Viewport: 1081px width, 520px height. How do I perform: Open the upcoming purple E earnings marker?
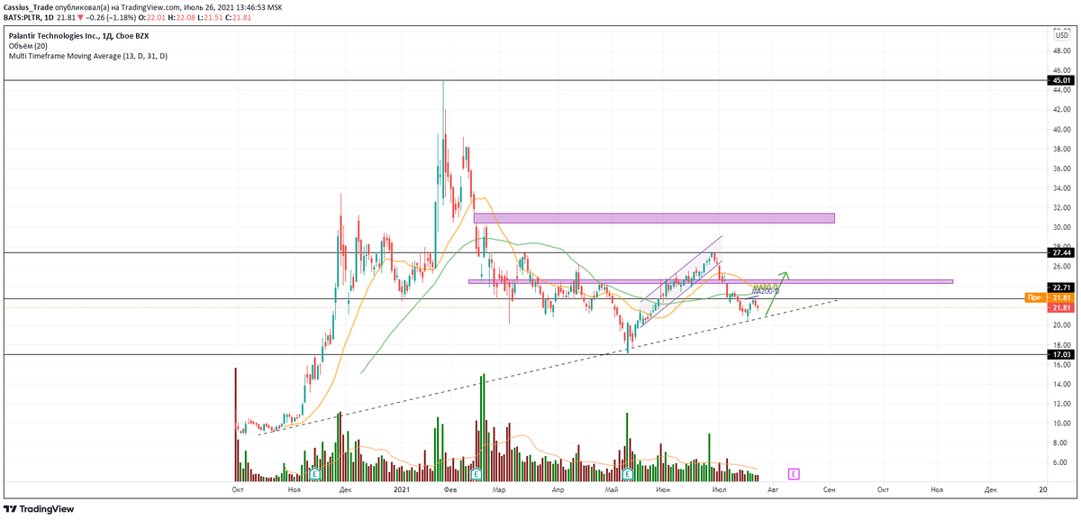pyautogui.click(x=793, y=472)
